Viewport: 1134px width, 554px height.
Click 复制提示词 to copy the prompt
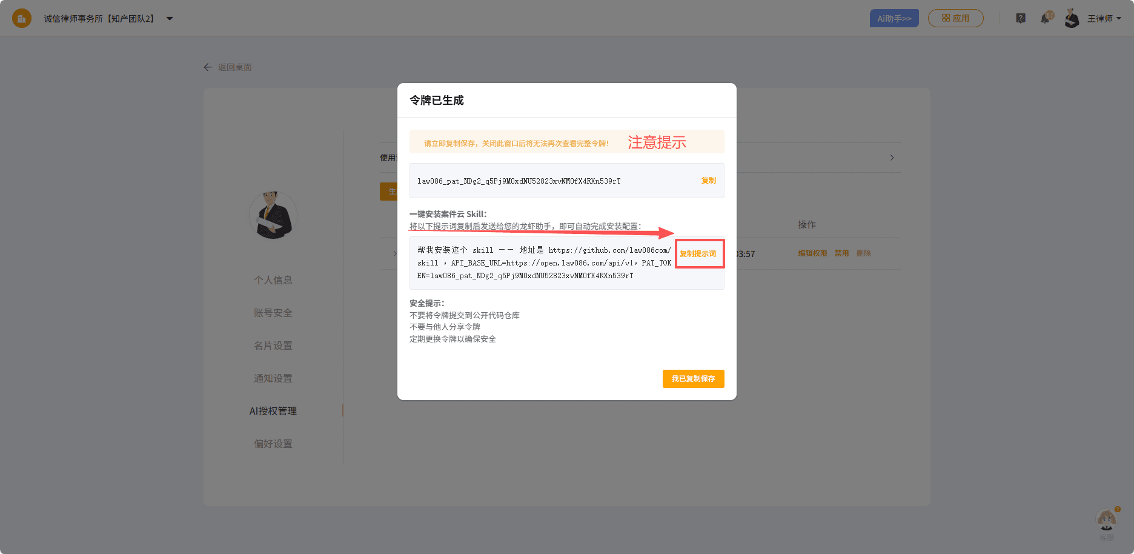click(x=698, y=254)
